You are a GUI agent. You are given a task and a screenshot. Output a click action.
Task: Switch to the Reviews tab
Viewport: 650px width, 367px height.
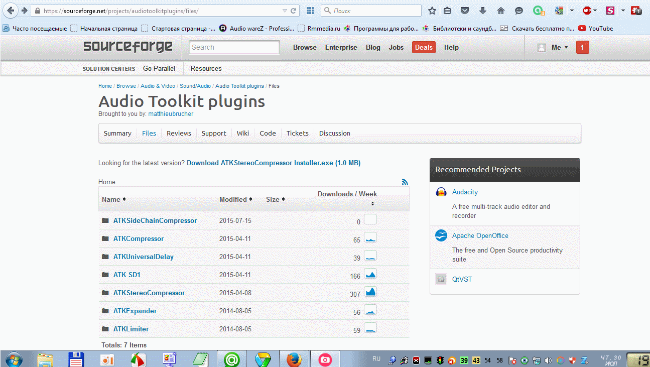179,133
